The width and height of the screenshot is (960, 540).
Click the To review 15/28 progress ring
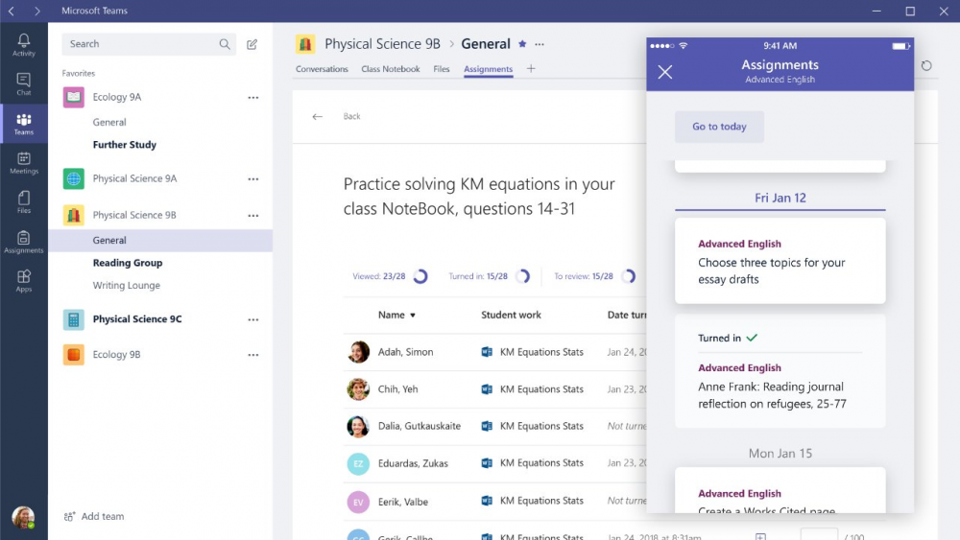tap(628, 276)
